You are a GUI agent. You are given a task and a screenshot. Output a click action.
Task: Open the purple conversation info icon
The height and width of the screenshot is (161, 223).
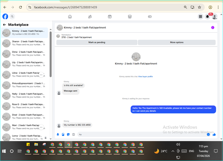(x=213, y=28)
